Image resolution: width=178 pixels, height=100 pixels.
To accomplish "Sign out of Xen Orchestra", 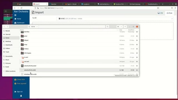I will pos(18,92).
